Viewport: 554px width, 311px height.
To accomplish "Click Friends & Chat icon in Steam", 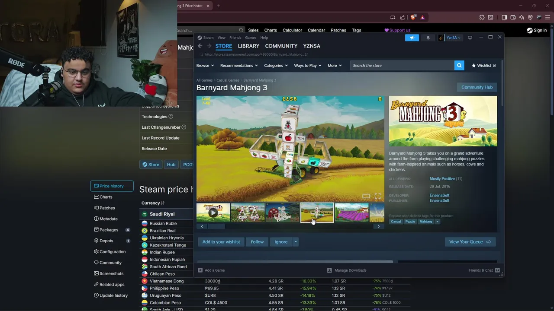I will point(497,270).
